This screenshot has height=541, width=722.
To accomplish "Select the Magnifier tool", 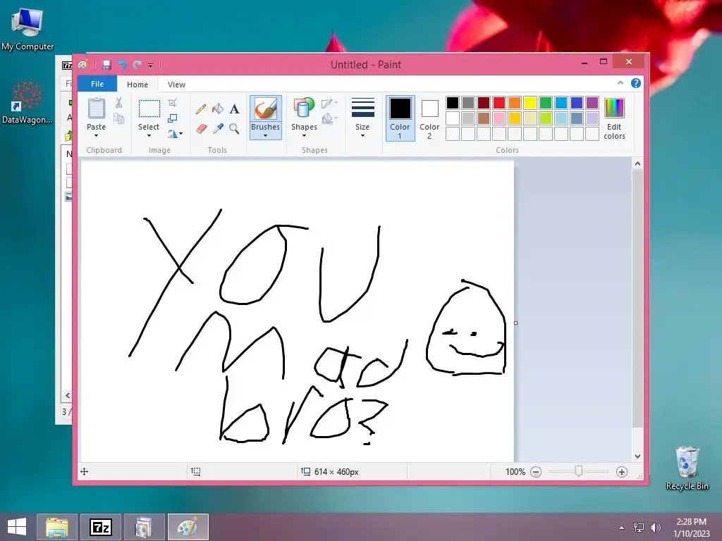I will pos(234,129).
